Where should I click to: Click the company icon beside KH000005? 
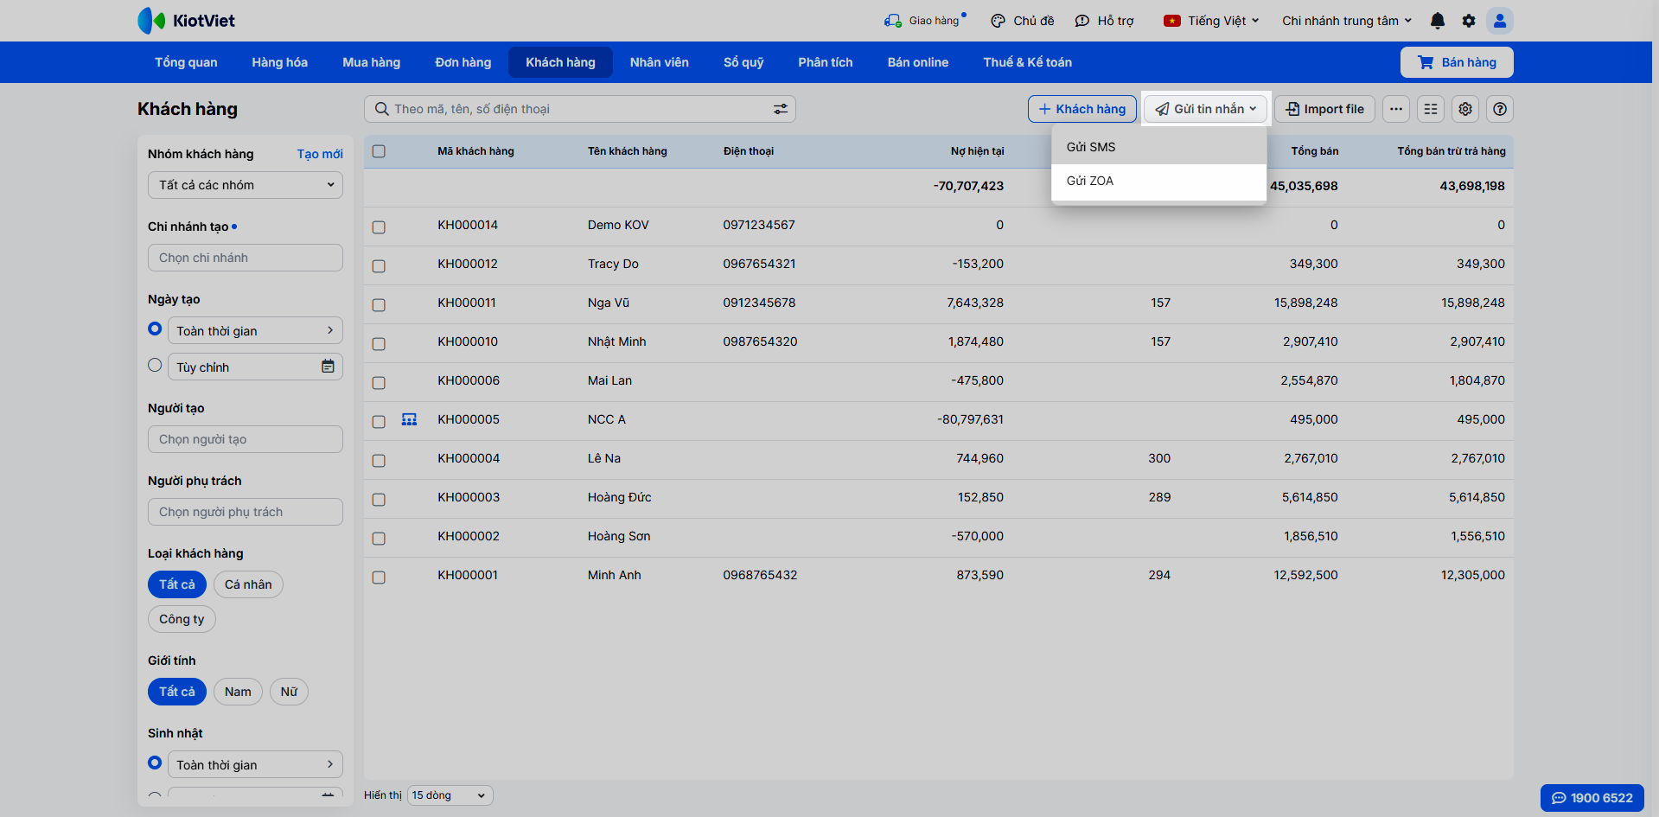[409, 419]
